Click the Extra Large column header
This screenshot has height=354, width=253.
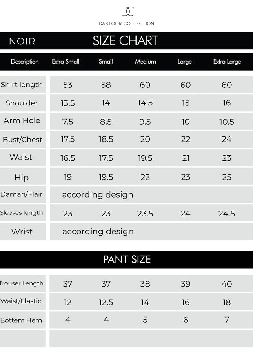(x=227, y=62)
